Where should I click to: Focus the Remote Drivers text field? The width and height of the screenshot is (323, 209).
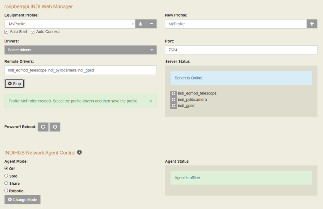(x=80, y=70)
